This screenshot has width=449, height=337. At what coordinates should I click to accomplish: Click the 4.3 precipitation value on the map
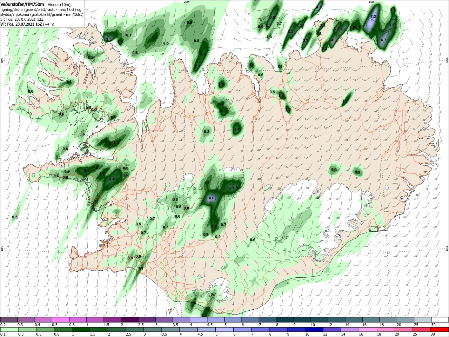point(334,40)
